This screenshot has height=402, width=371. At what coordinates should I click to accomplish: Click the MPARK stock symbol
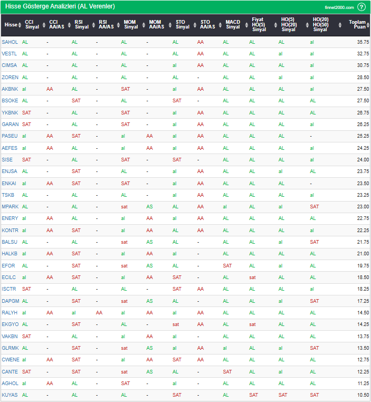[x=10, y=207]
